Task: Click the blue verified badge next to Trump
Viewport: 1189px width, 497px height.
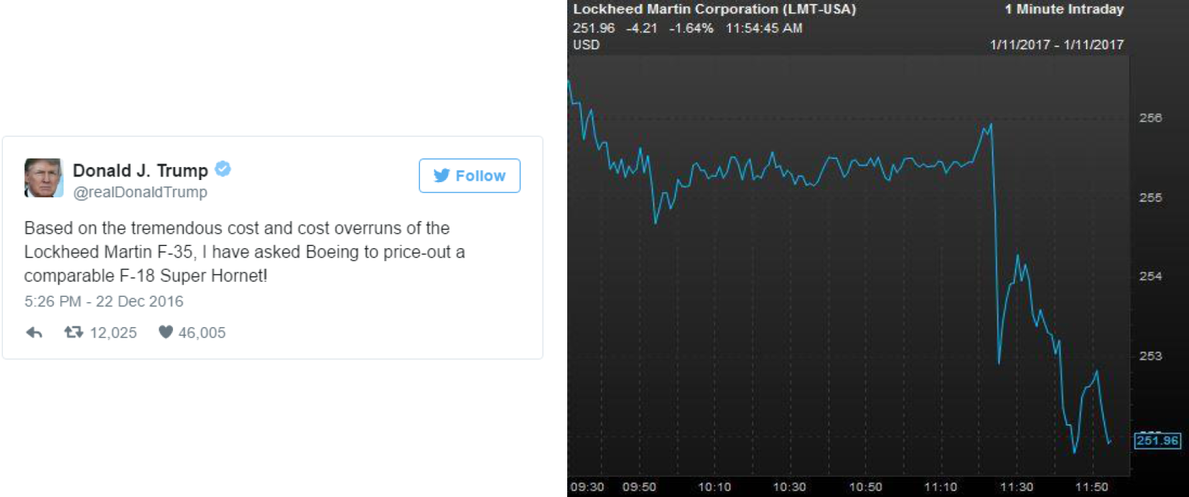Action: (x=223, y=169)
